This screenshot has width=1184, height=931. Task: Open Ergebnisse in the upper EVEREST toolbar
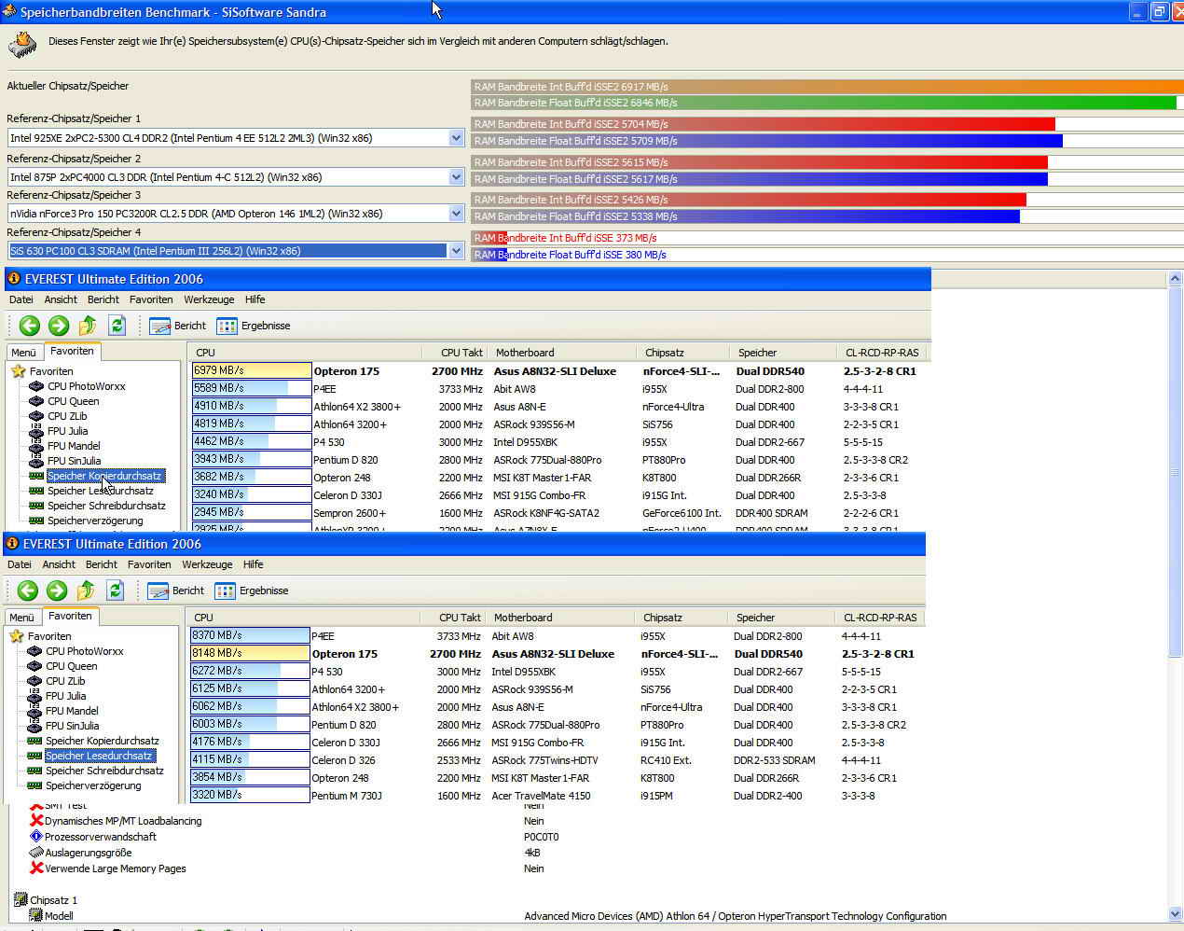(x=254, y=326)
